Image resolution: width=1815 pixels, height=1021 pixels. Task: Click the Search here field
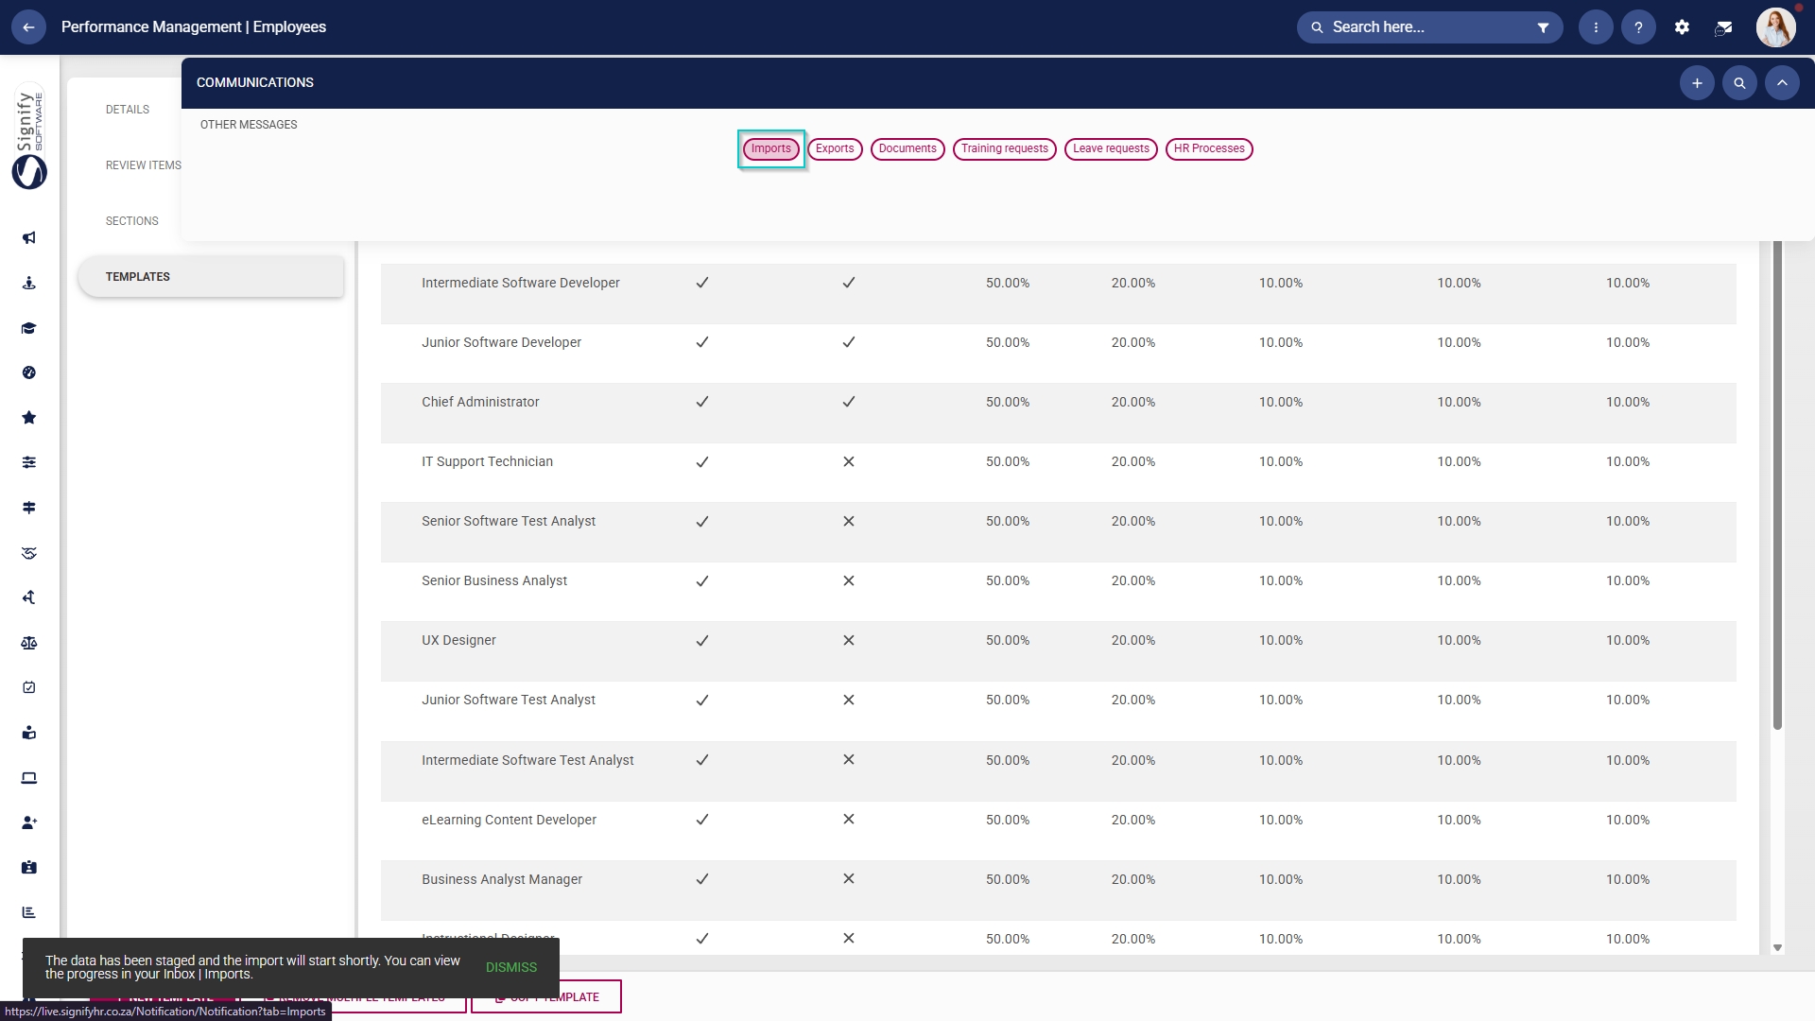click(x=1427, y=27)
